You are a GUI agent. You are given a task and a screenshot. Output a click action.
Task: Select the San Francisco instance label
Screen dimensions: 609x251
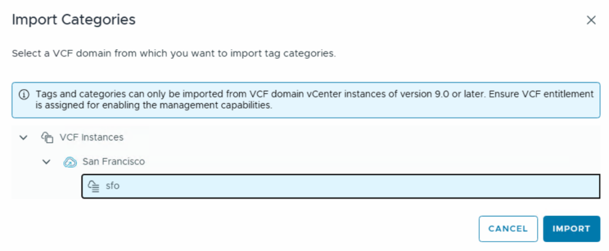pyautogui.click(x=113, y=161)
